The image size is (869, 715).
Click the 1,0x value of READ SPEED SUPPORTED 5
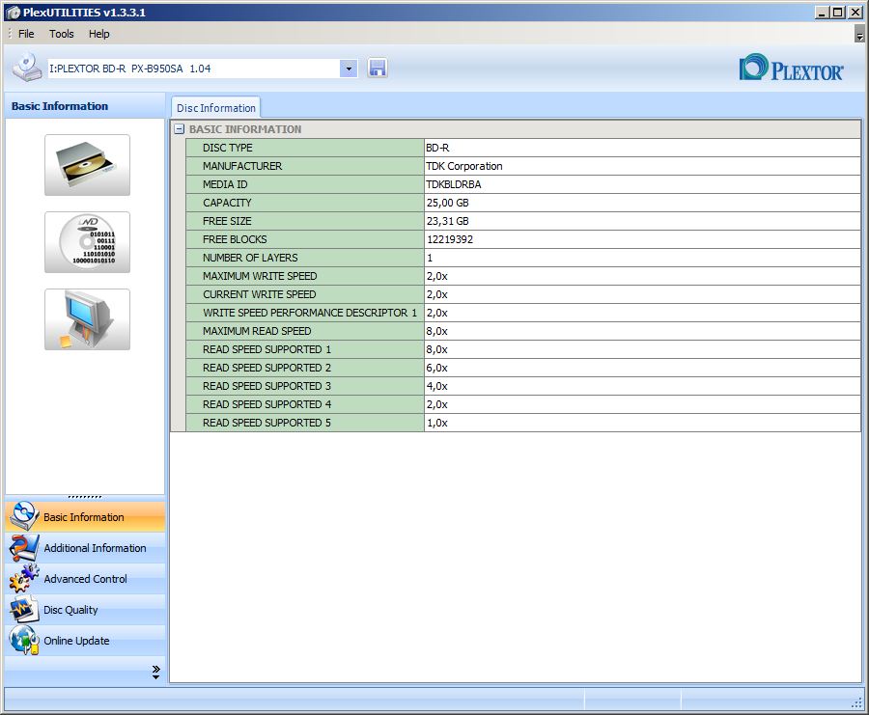(x=437, y=423)
